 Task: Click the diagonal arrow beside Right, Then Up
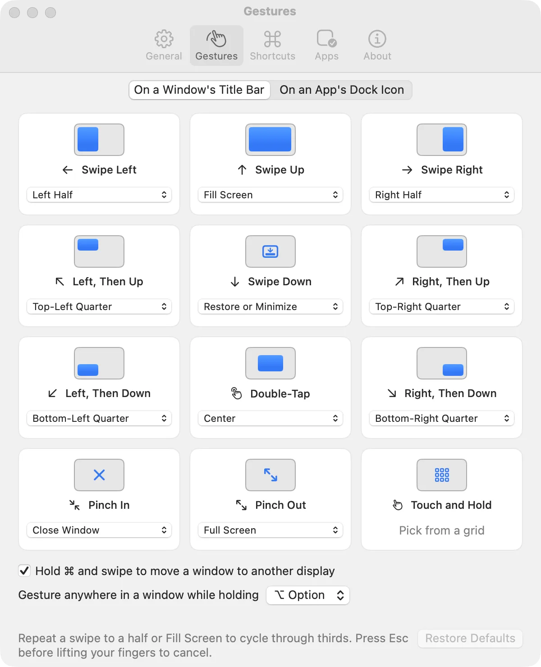pyautogui.click(x=399, y=282)
